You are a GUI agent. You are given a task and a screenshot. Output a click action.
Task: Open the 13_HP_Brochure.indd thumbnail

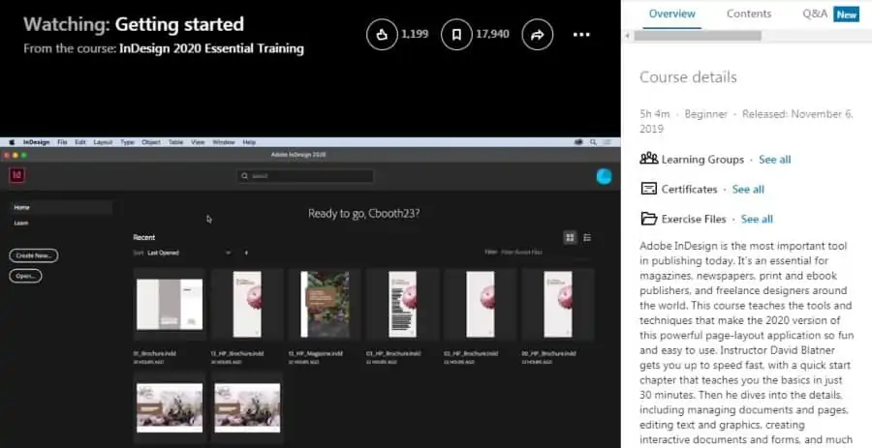(247, 304)
